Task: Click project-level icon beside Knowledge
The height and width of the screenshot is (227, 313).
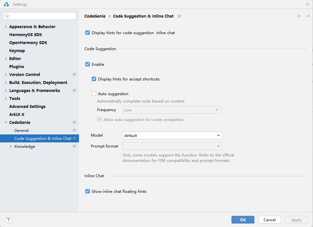Action: pos(74,147)
